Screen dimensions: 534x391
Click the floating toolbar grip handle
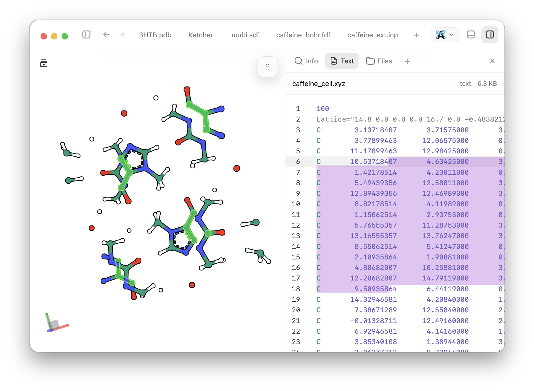pos(268,67)
